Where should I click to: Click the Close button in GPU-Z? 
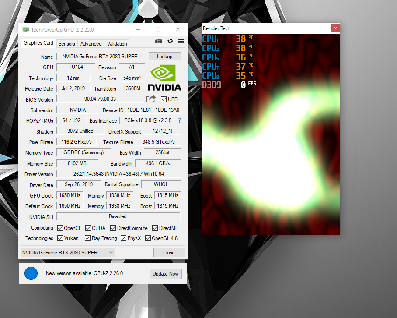pyautogui.click(x=169, y=253)
